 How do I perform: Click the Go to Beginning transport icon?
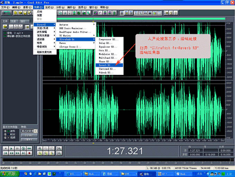[5, 153]
